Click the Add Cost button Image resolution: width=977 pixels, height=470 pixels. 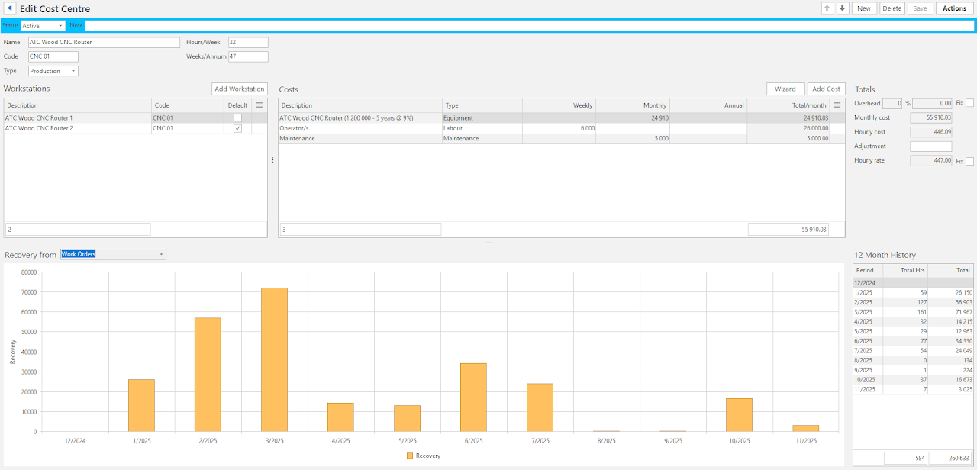[826, 89]
